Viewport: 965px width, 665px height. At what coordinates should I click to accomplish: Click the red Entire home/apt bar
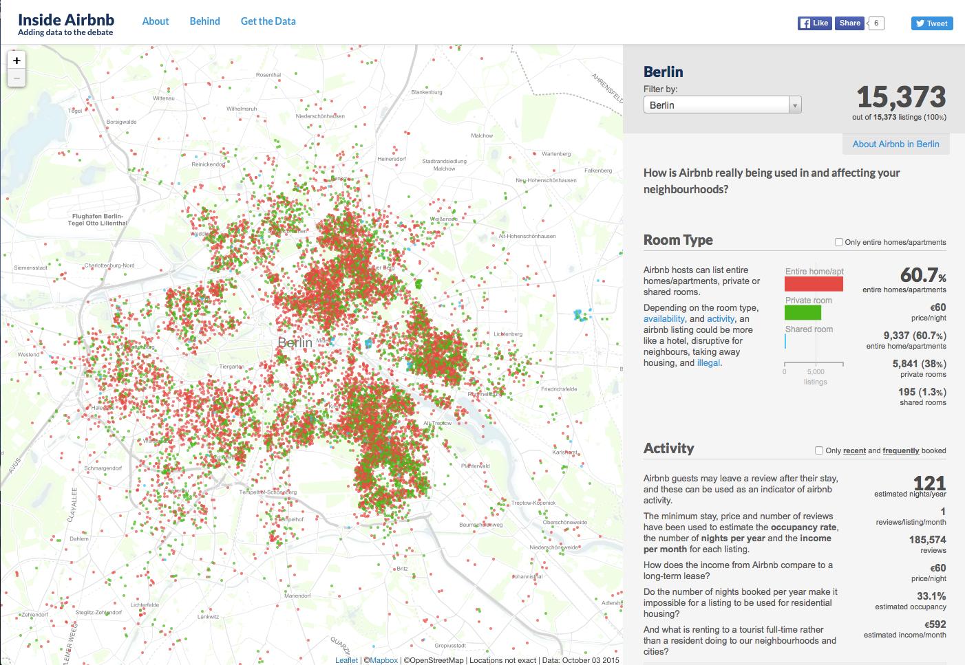click(814, 284)
